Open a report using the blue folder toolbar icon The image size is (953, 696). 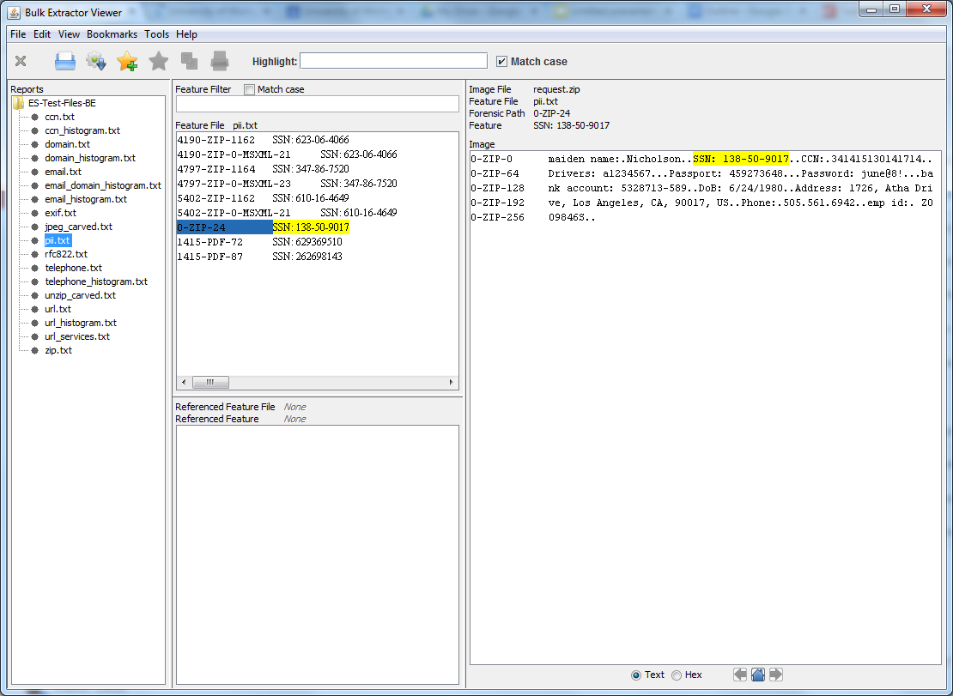[65, 61]
